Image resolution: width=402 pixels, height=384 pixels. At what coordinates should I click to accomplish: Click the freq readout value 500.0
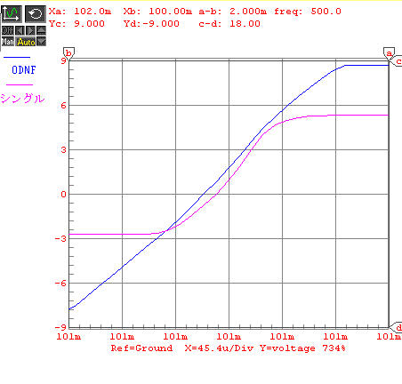tap(326, 12)
